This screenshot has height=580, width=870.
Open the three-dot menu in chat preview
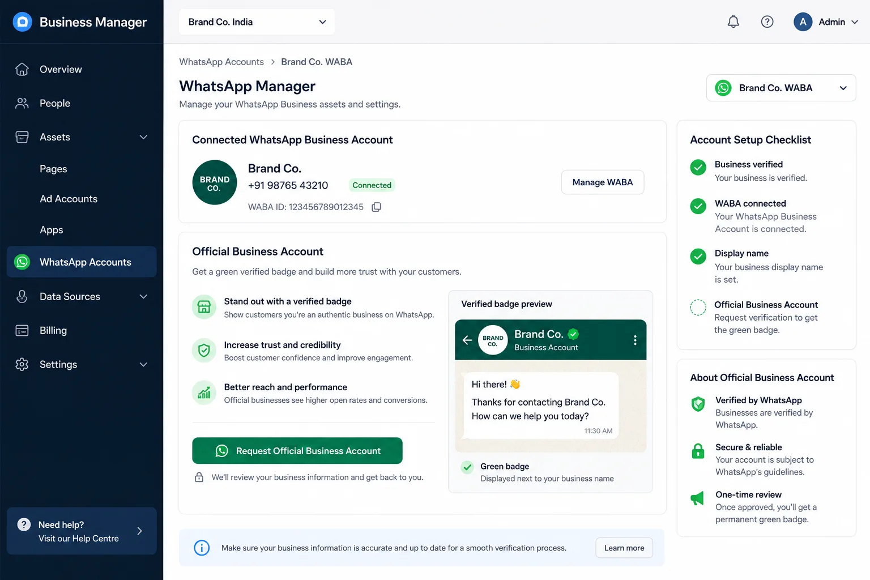point(635,340)
